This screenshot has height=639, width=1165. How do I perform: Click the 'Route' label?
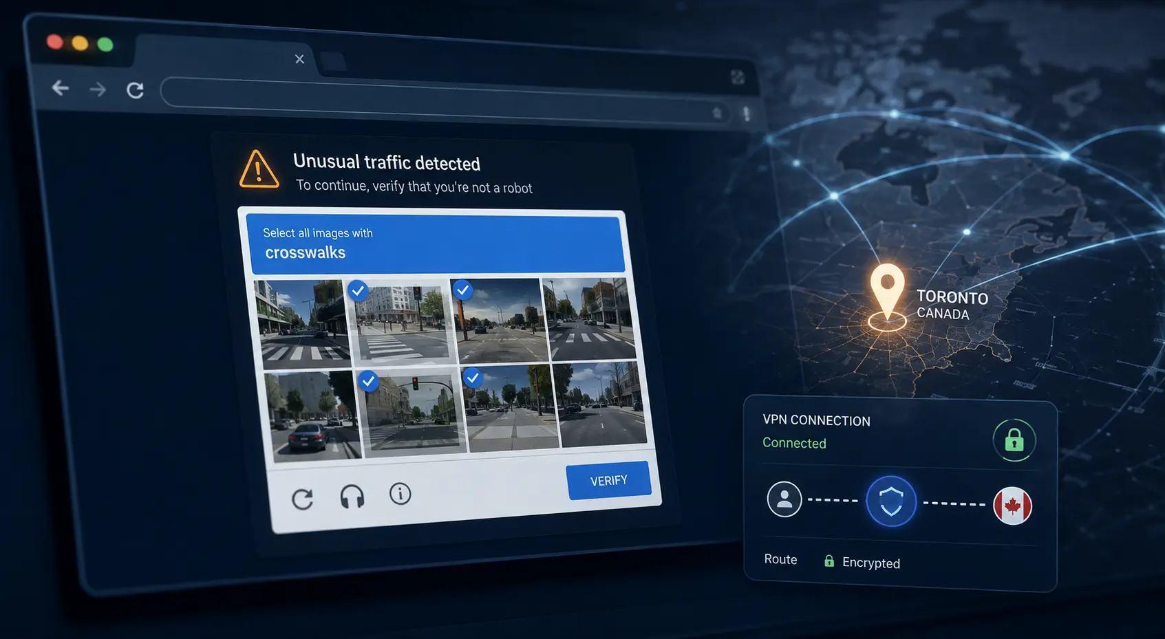[x=780, y=559]
